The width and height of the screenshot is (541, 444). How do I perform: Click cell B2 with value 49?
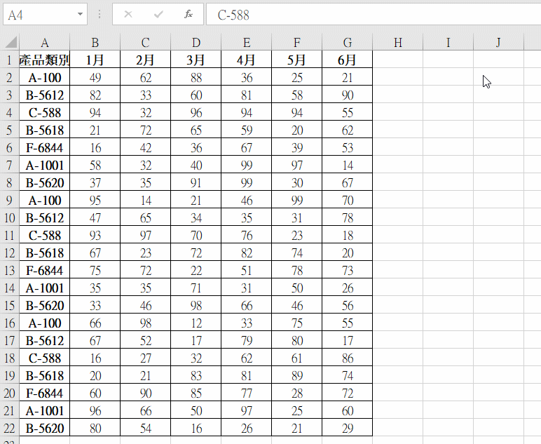pyautogui.click(x=95, y=77)
